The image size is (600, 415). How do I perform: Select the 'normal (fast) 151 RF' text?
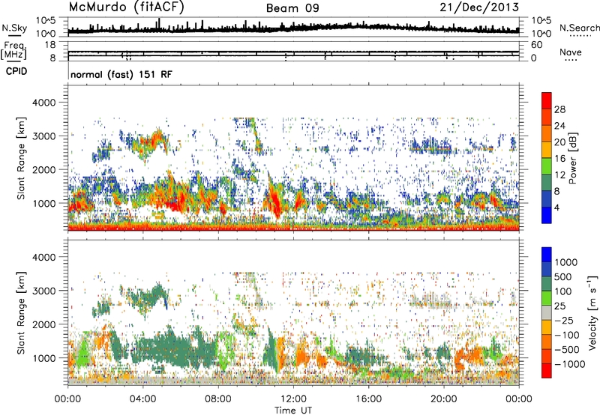click(121, 74)
